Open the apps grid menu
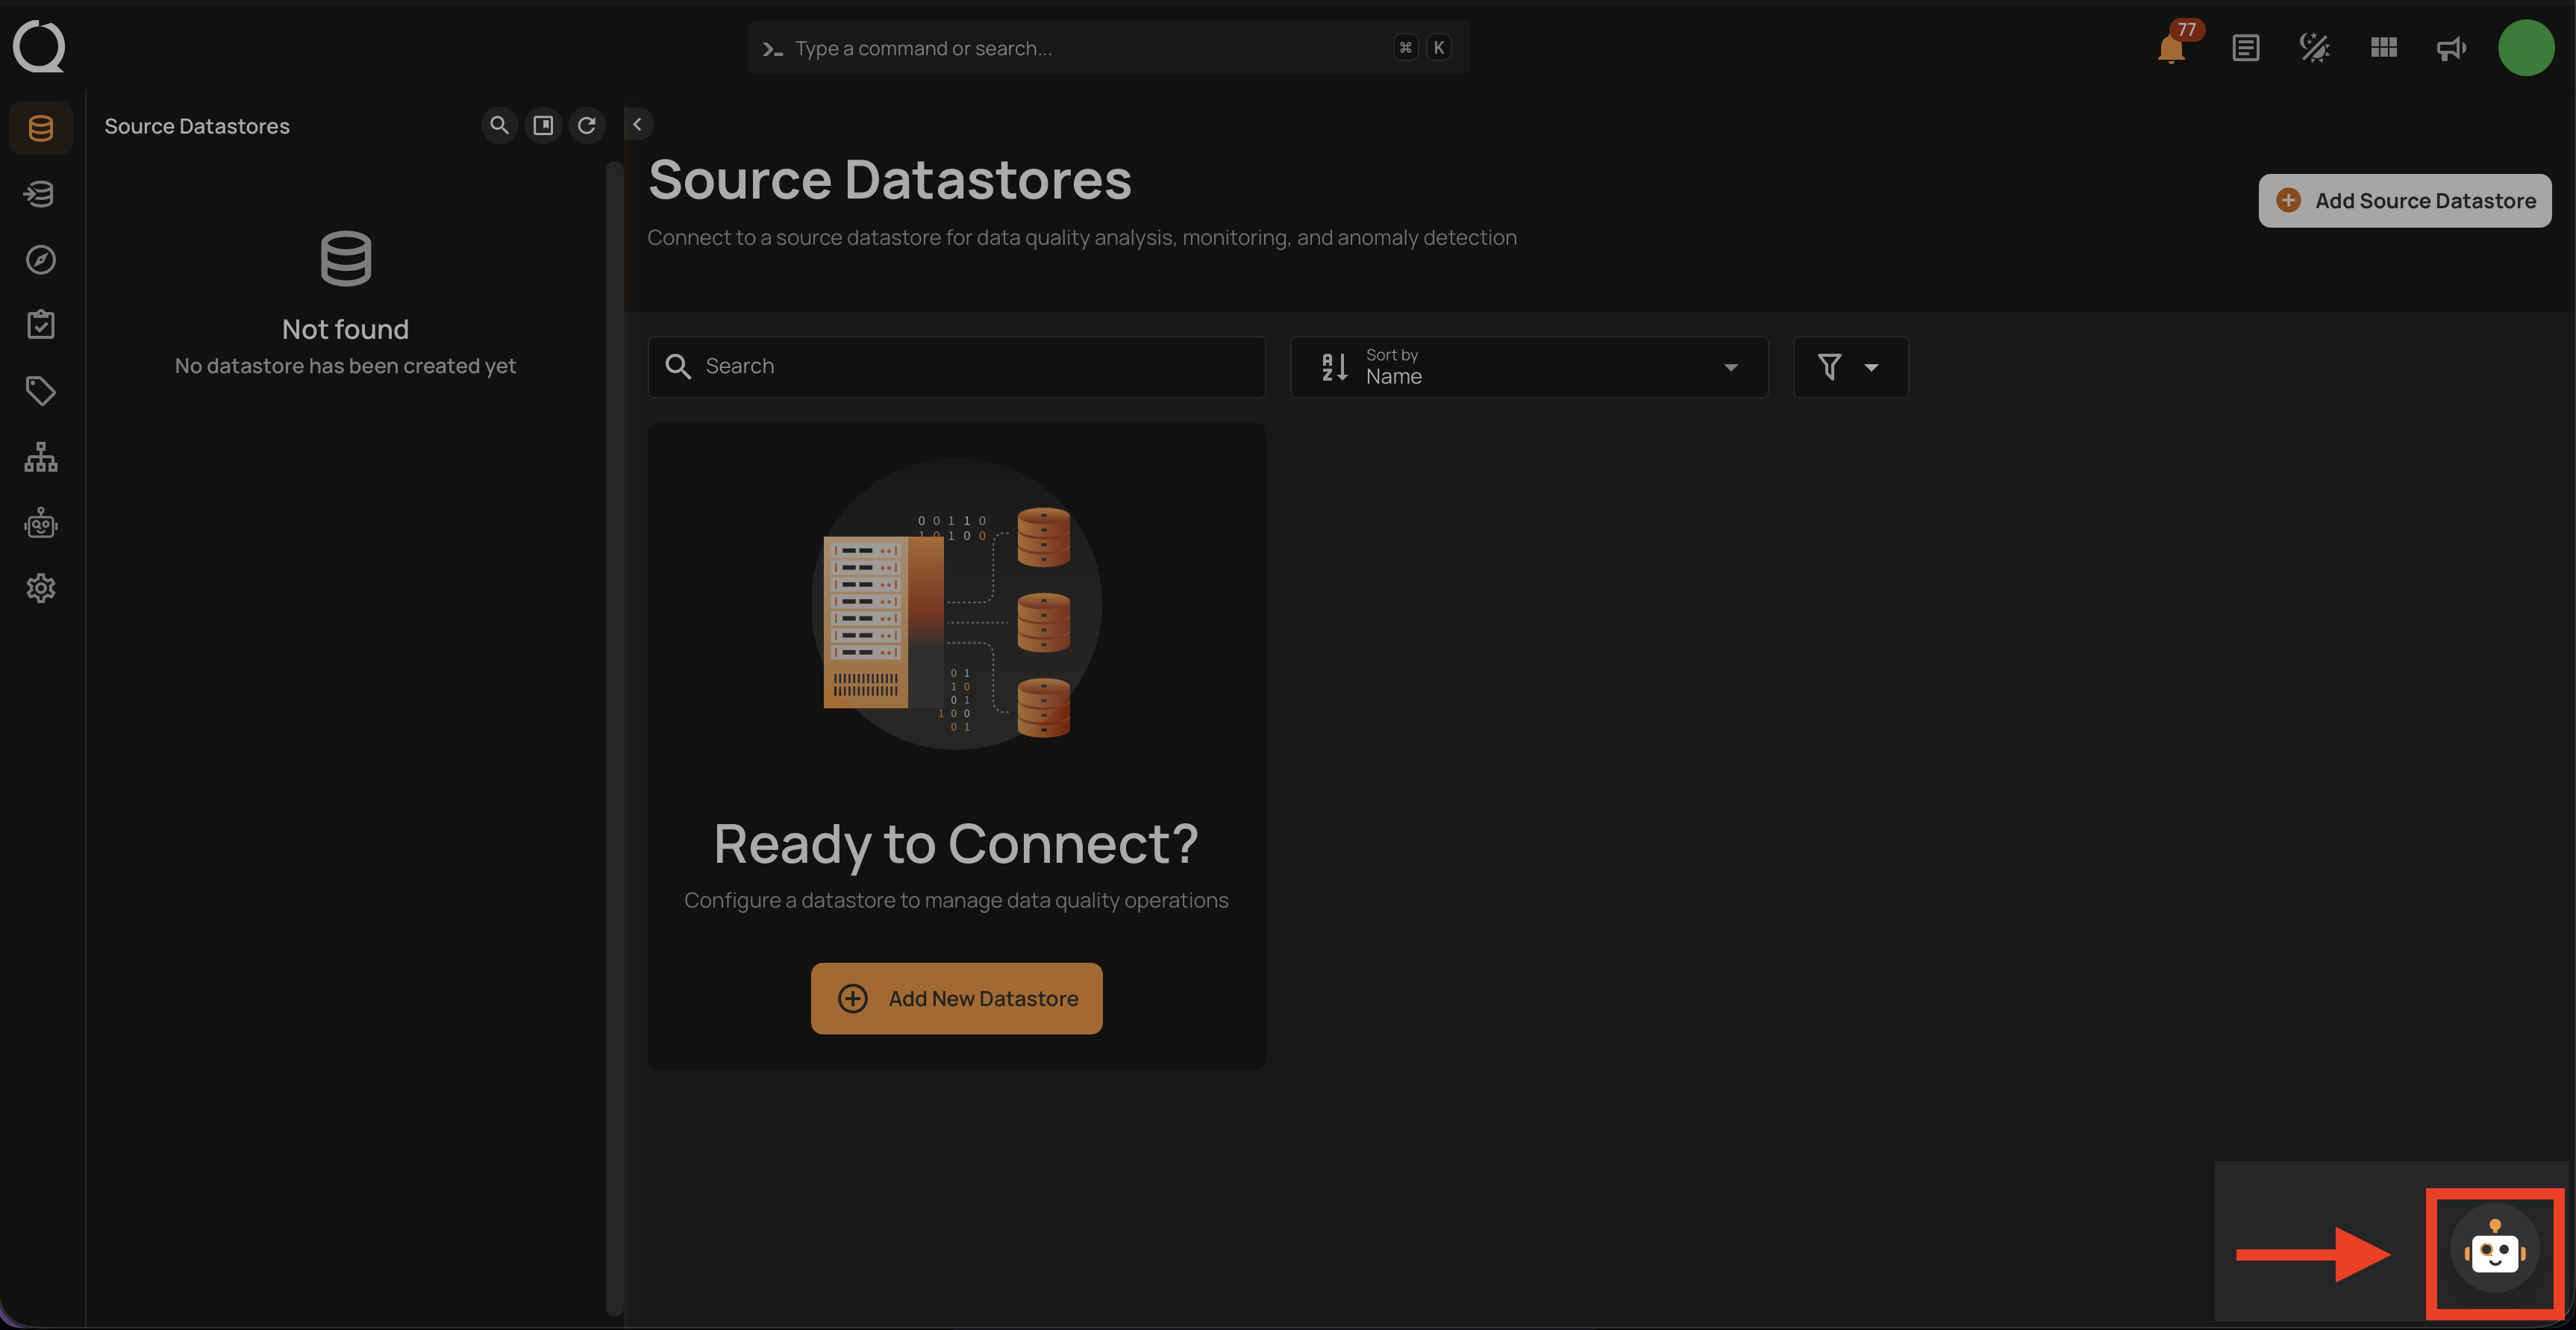 (x=2383, y=48)
